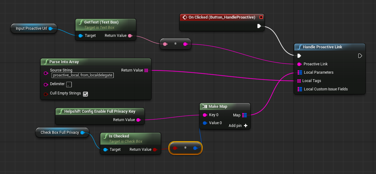Image resolution: width=376 pixels, height=174 pixels.
Task: Edit the Source String text field
Action: [83, 75]
